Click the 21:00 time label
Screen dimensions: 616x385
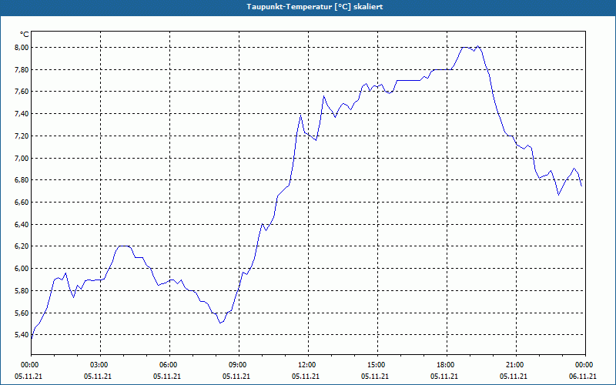pos(516,365)
